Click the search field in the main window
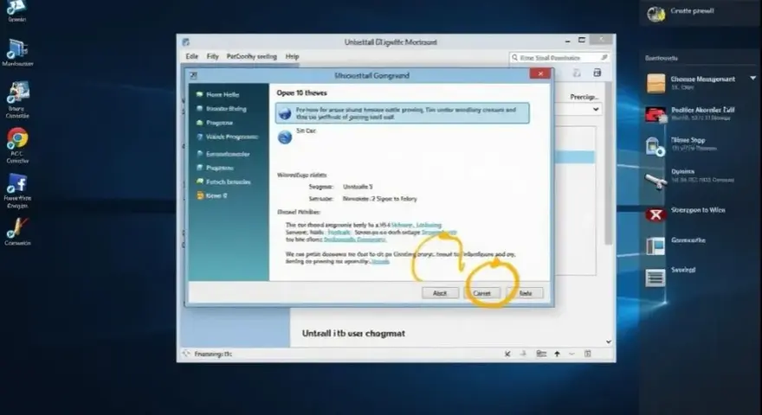This screenshot has height=415, width=762. (x=559, y=58)
